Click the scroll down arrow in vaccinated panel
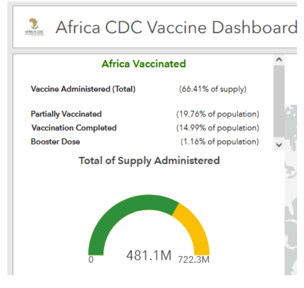Viewport: 304px width, 288px height. coord(278,144)
